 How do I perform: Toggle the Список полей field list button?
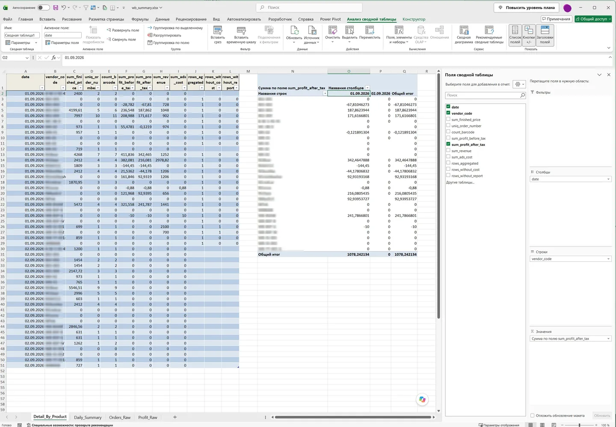[x=515, y=35]
